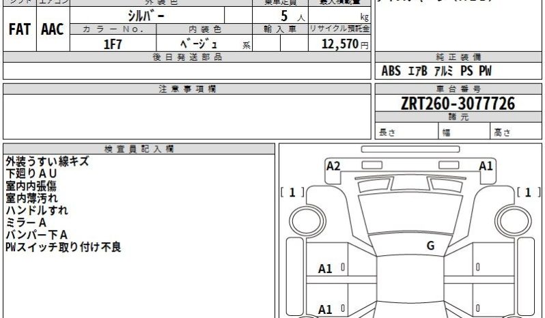Click the ABS エアB アルミ PS PW equipment list

click(437, 71)
